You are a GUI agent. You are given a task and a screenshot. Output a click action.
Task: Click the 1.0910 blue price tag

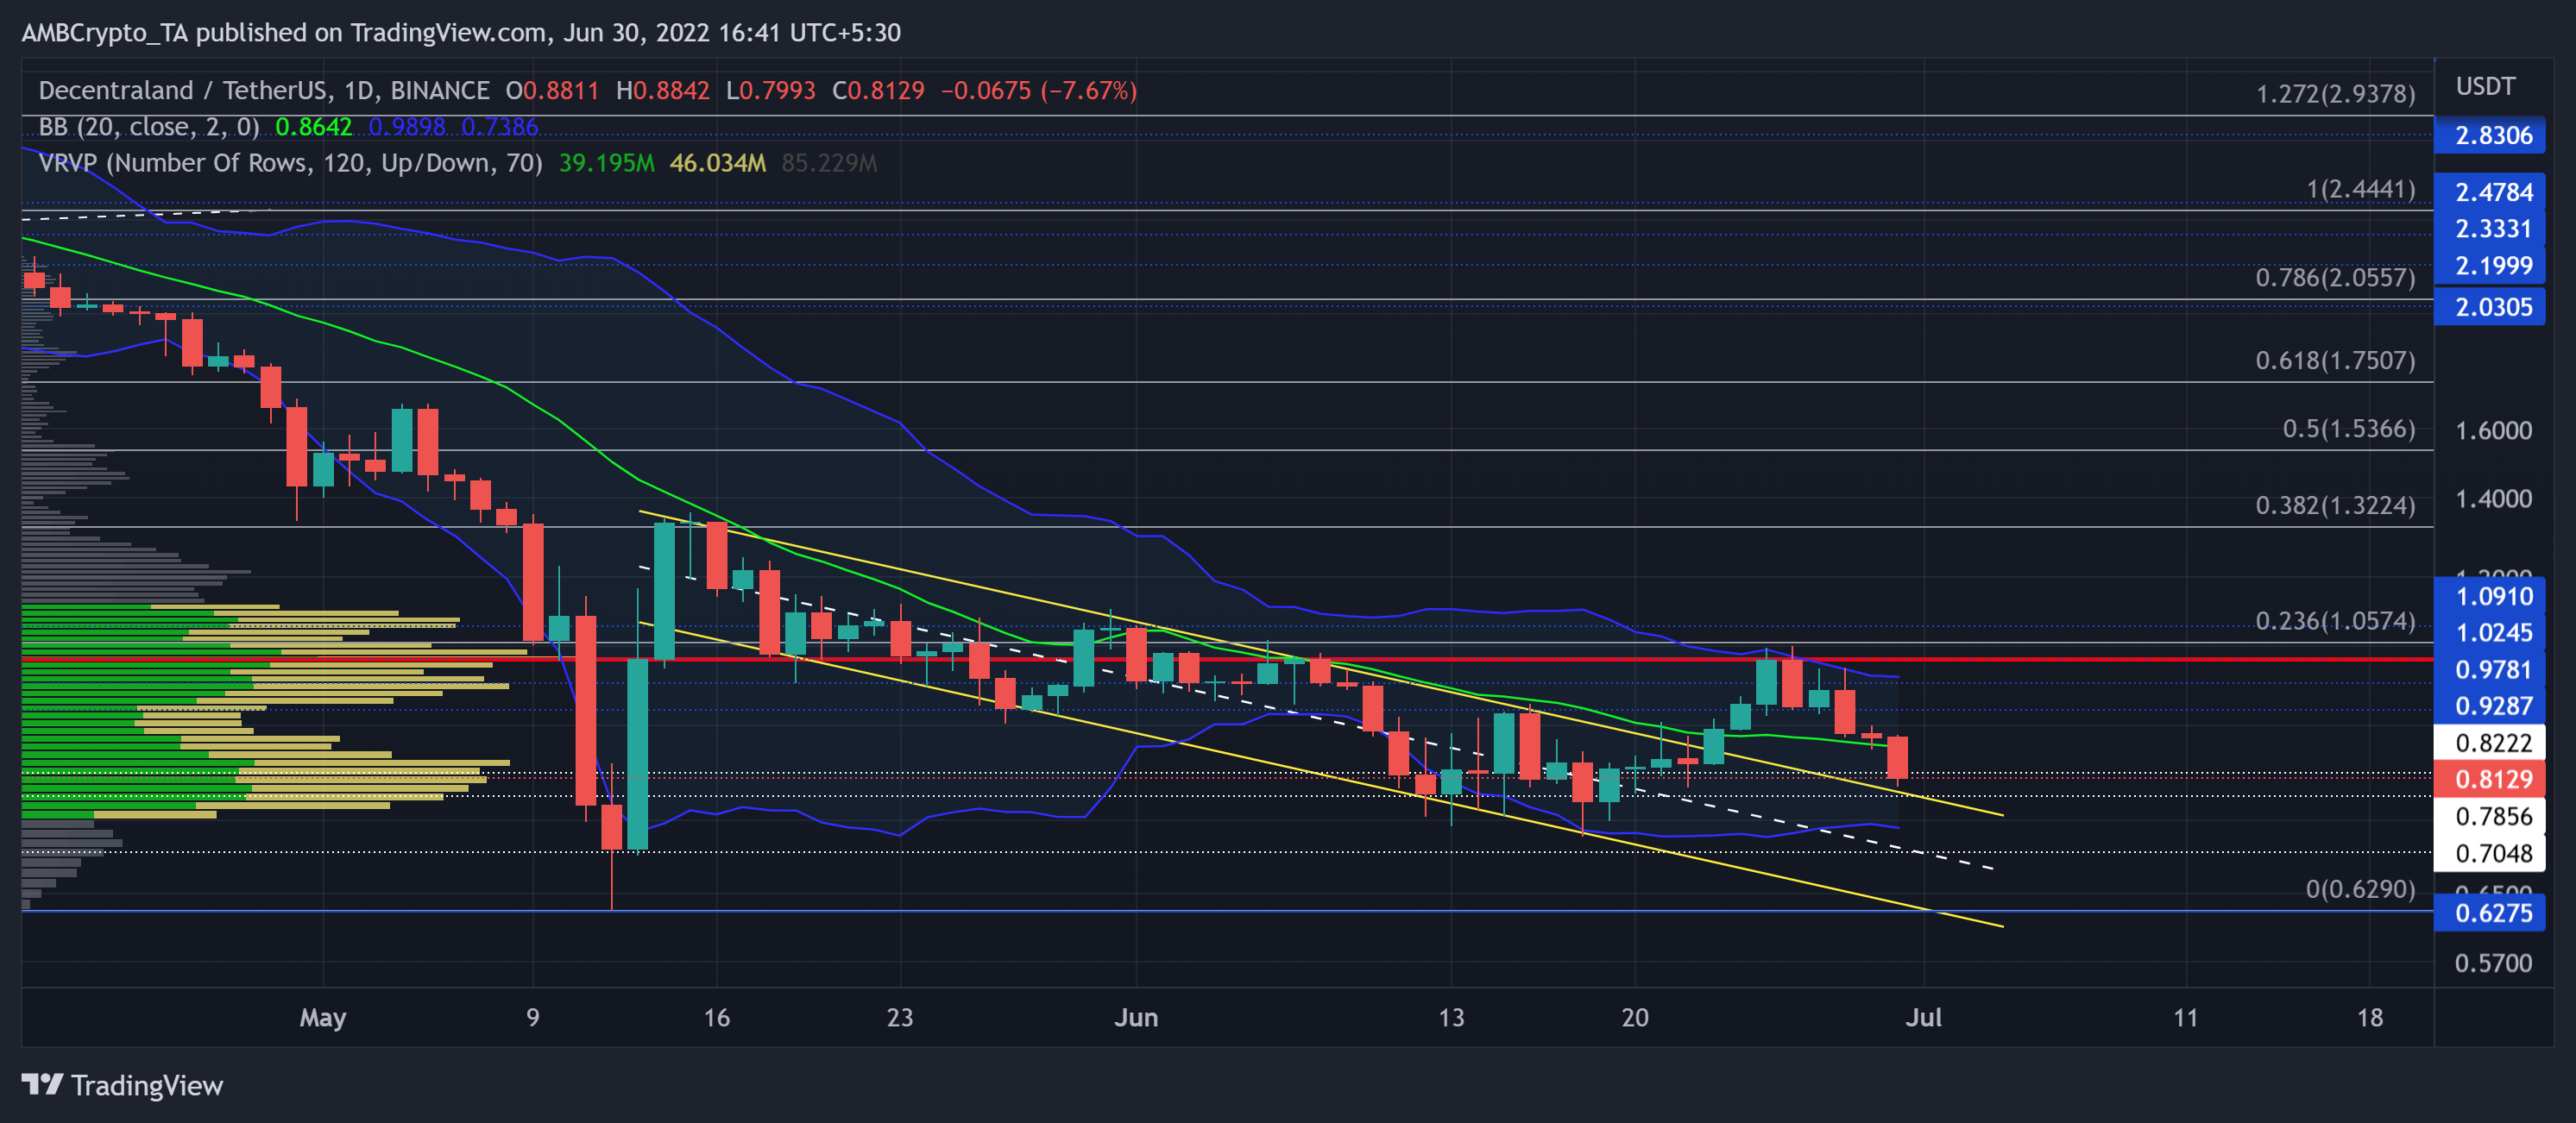click(2492, 597)
